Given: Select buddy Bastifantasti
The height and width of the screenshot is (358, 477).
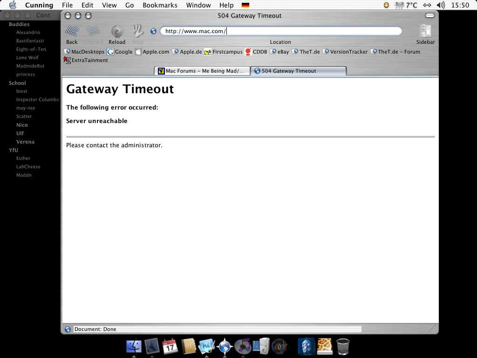Looking at the screenshot, I should pyautogui.click(x=30, y=41).
